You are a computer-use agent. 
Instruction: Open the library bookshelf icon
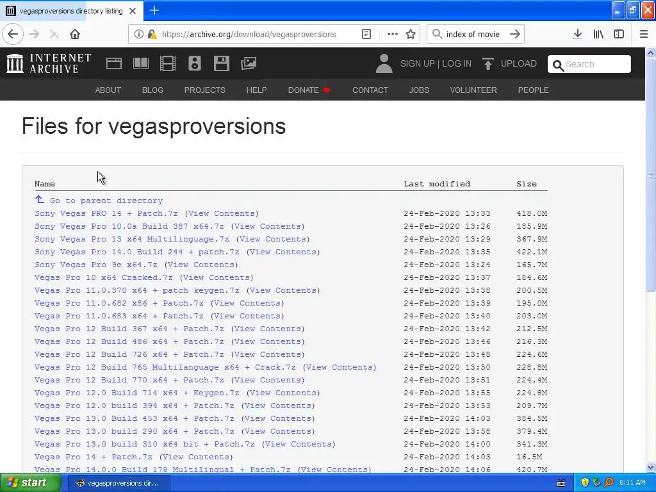click(598, 35)
